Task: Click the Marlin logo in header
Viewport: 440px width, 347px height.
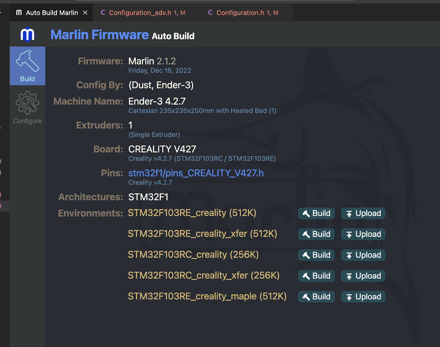Action: (x=28, y=35)
